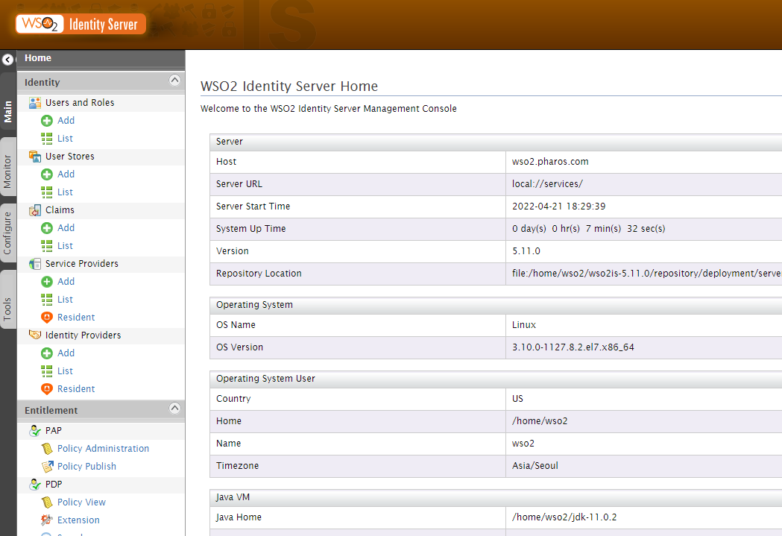Click list icon under Claims
This screenshot has height=536, width=782.
tap(47, 246)
